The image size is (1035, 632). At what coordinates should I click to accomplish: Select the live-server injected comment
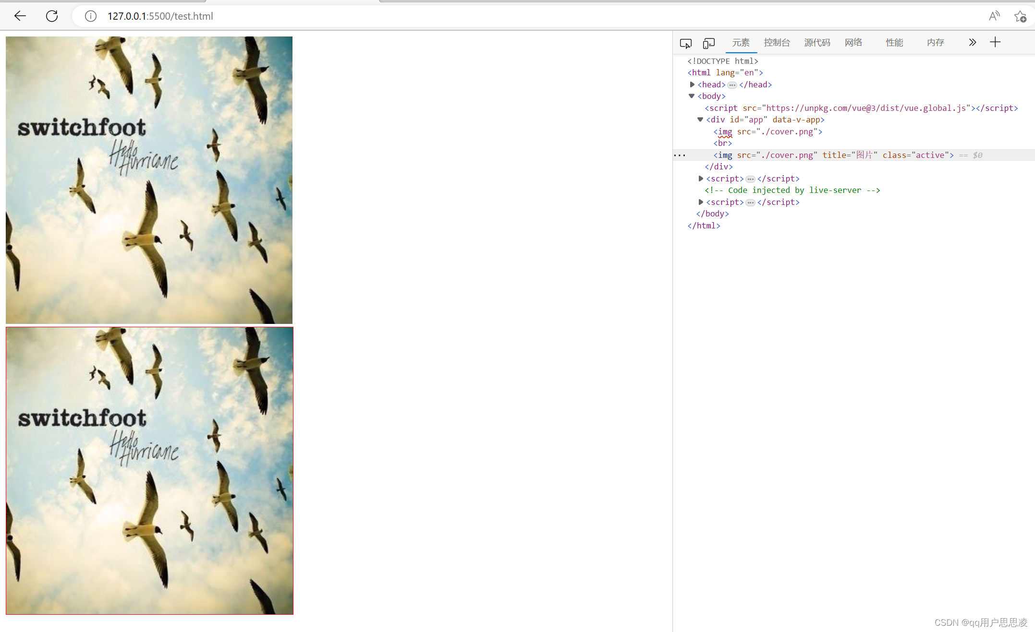click(792, 190)
